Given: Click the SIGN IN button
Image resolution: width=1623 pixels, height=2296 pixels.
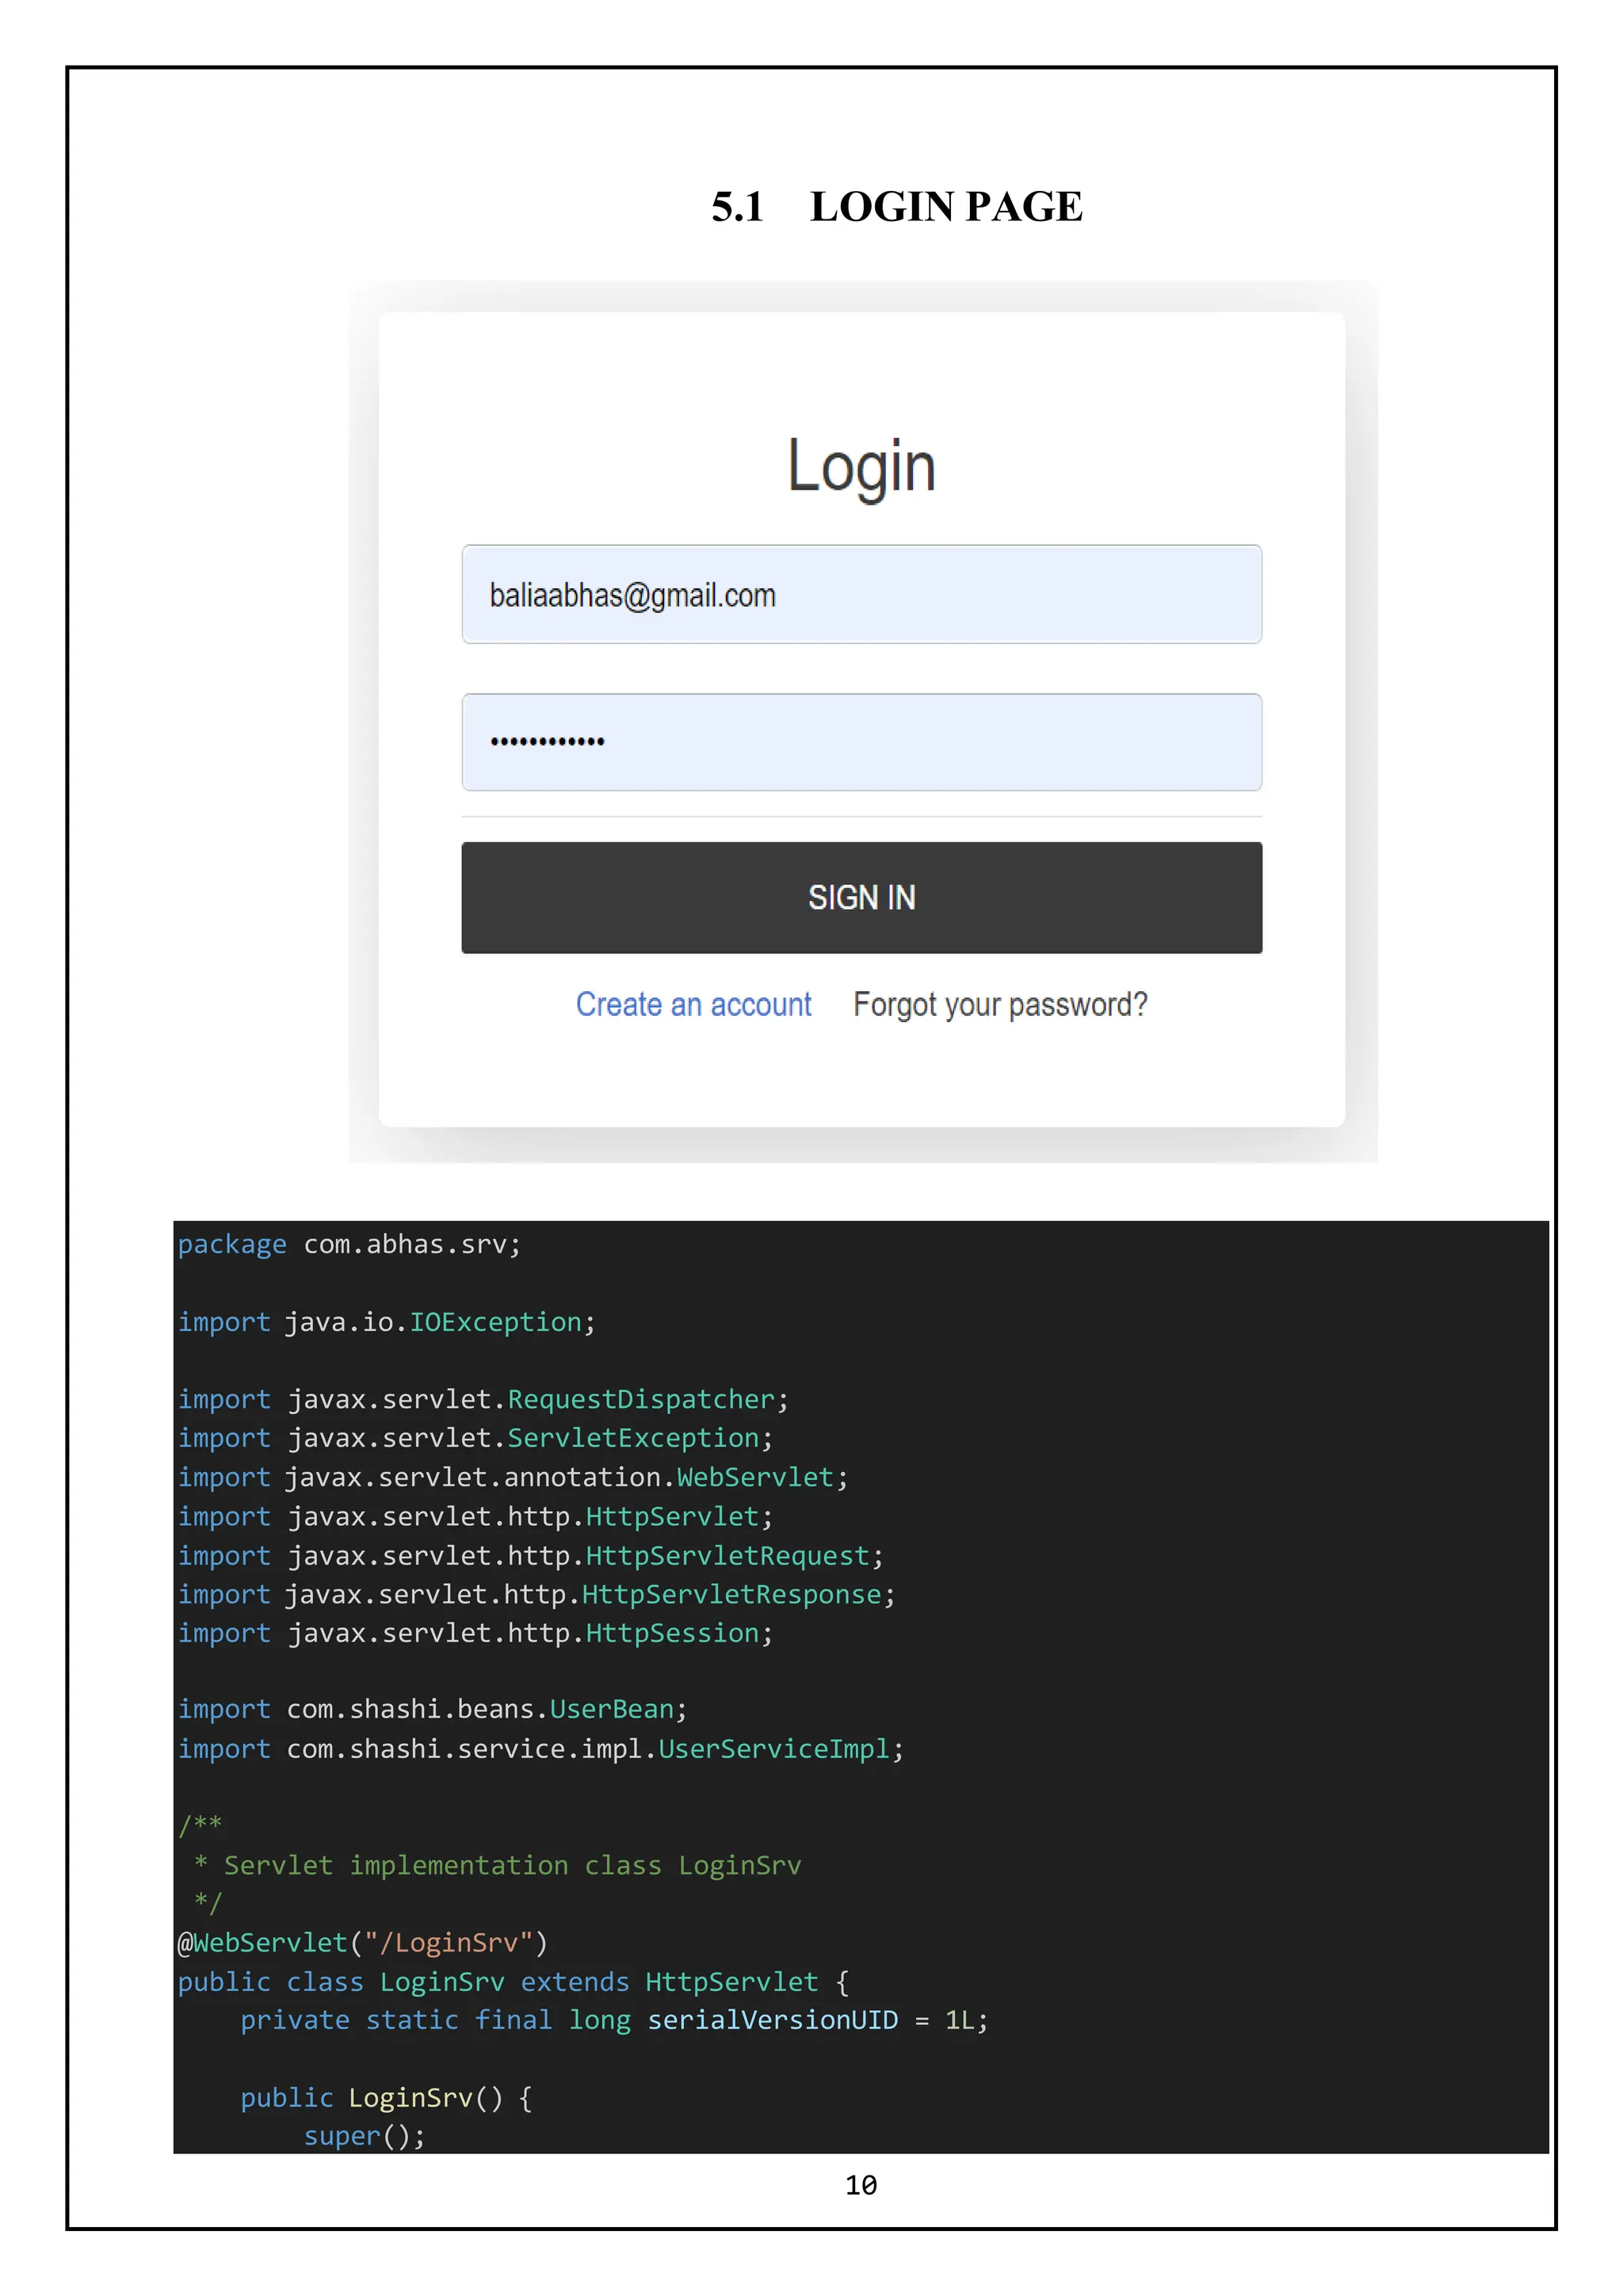Looking at the screenshot, I should click(861, 897).
